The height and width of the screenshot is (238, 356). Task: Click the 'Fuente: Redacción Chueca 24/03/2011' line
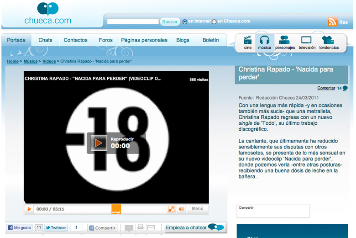click(x=278, y=98)
